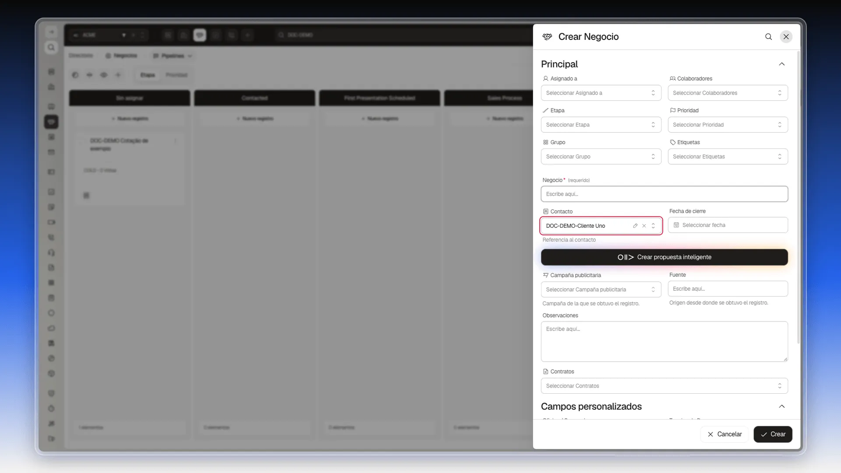Switch to the Etapa tab in background board

[x=148, y=75]
